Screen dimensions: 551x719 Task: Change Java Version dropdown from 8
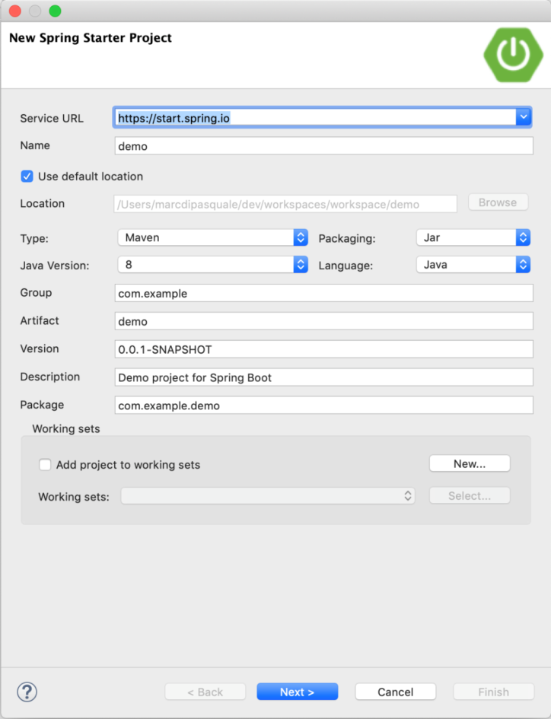[212, 265]
